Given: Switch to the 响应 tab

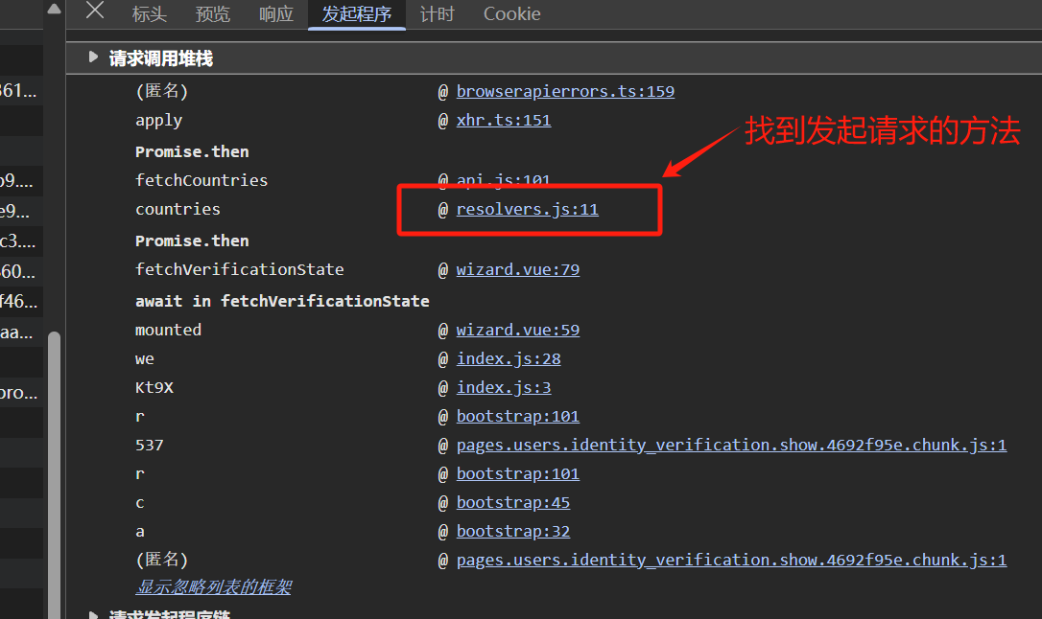Looking at the screenshot, I should tap(276, 14).
